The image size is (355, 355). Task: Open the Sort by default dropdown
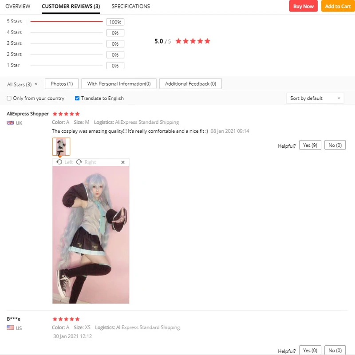[x=315, y=98]
